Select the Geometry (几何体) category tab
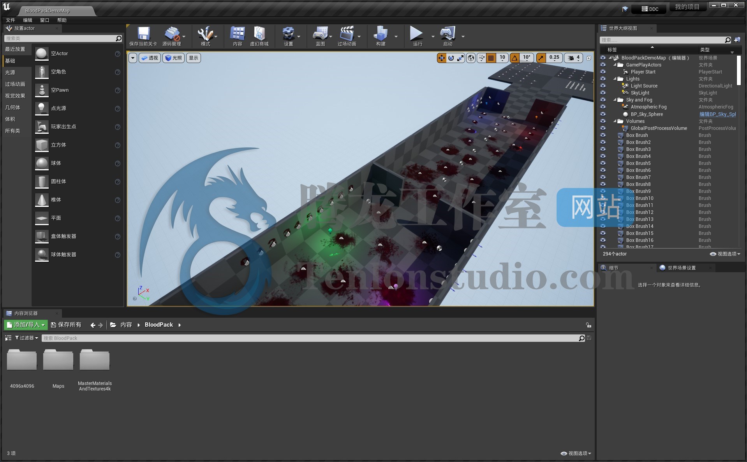The height and width of the screenshot is (462, 747). (x=12, y=108)
